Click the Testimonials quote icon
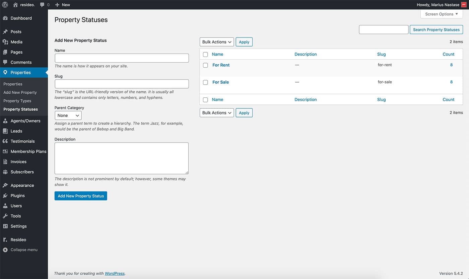The image size is (469, 279). [x=5, y=141]
